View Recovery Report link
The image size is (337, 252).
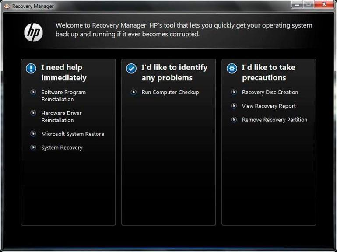click(269, 106)
